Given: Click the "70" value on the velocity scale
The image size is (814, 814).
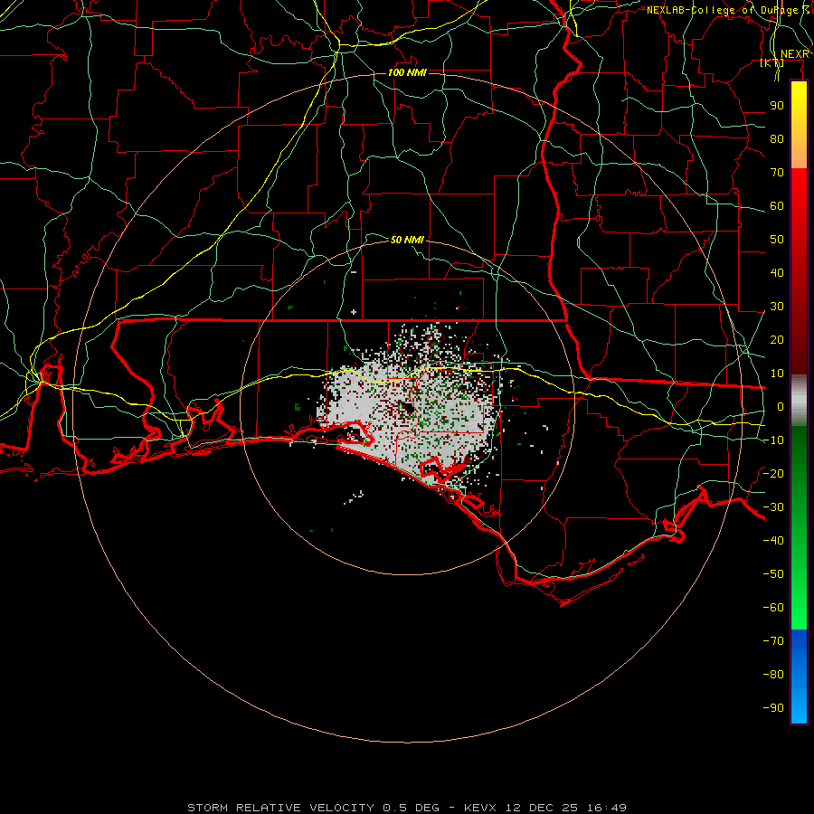Looking at the screenshot, I should (x=777, y=173).
